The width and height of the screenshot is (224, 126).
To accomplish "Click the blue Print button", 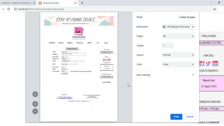I will [176, 117].
